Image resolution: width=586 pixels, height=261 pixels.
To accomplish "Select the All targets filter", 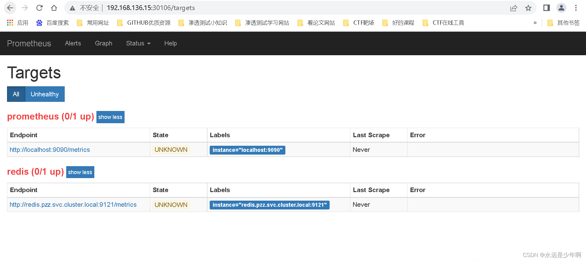I will (x=16, y=94).
